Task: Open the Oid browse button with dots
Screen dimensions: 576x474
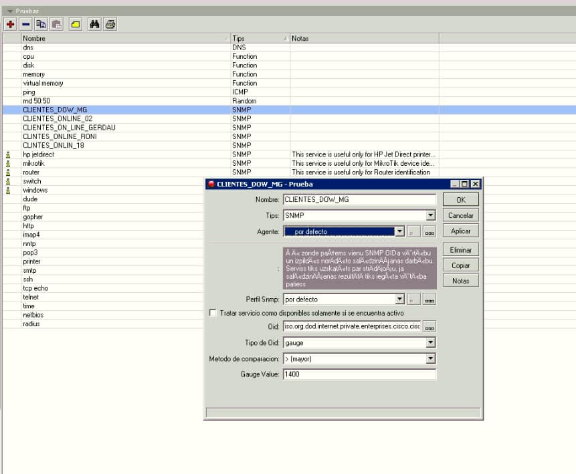Action: click(x=429, y=327)
